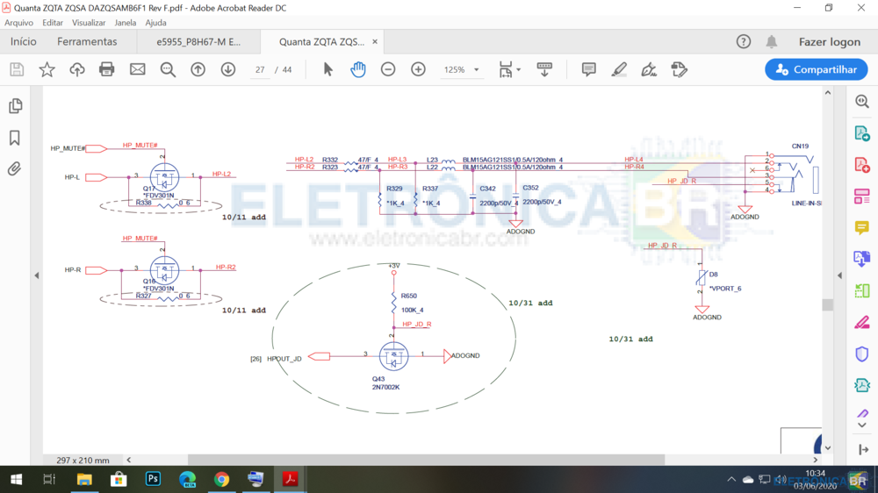Open page thumbnails in left sidebar
The height and width of the screenshot is (493, 878).
15,106
